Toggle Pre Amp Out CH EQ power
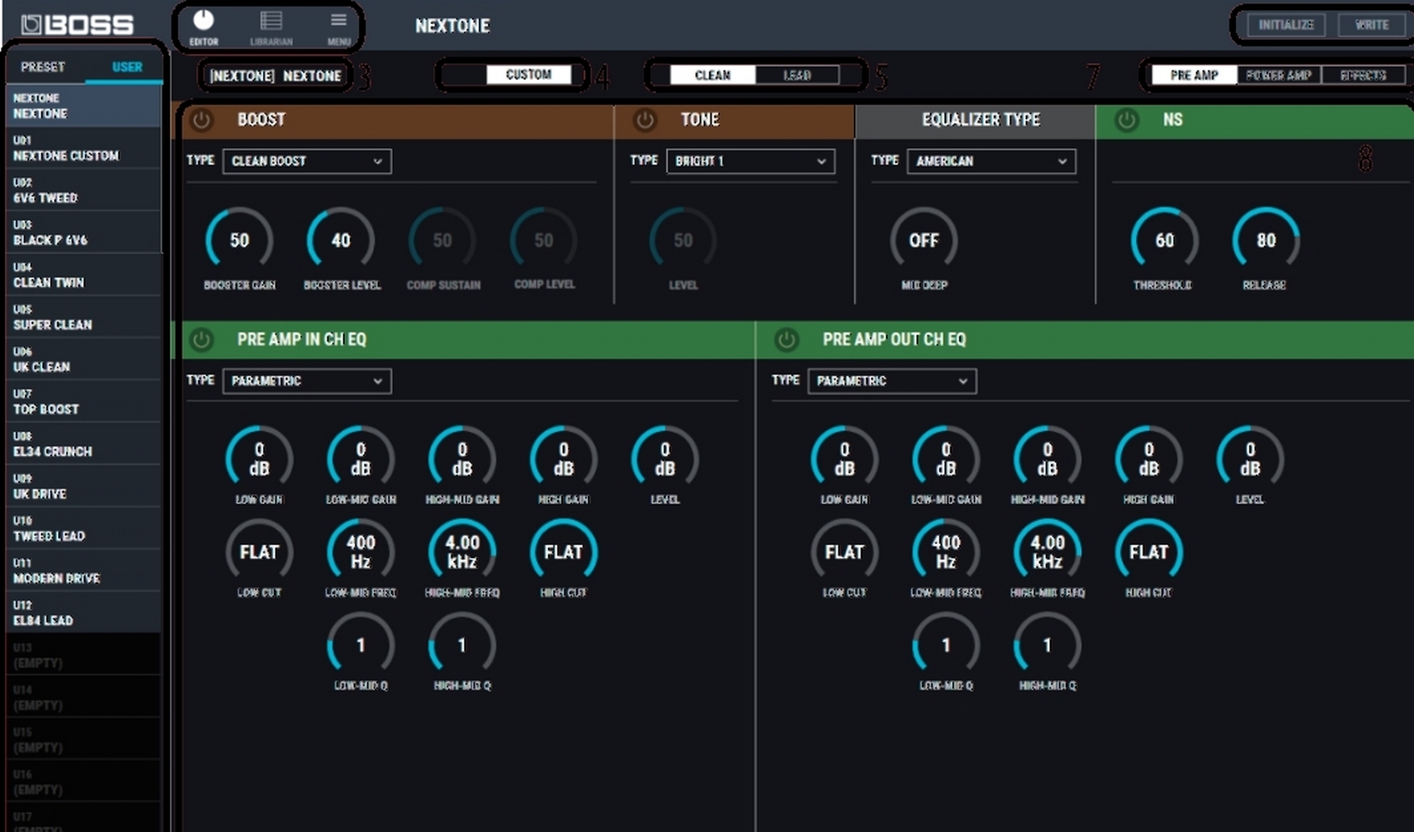This screenshot has width=1414, height=832. [786, 339]
